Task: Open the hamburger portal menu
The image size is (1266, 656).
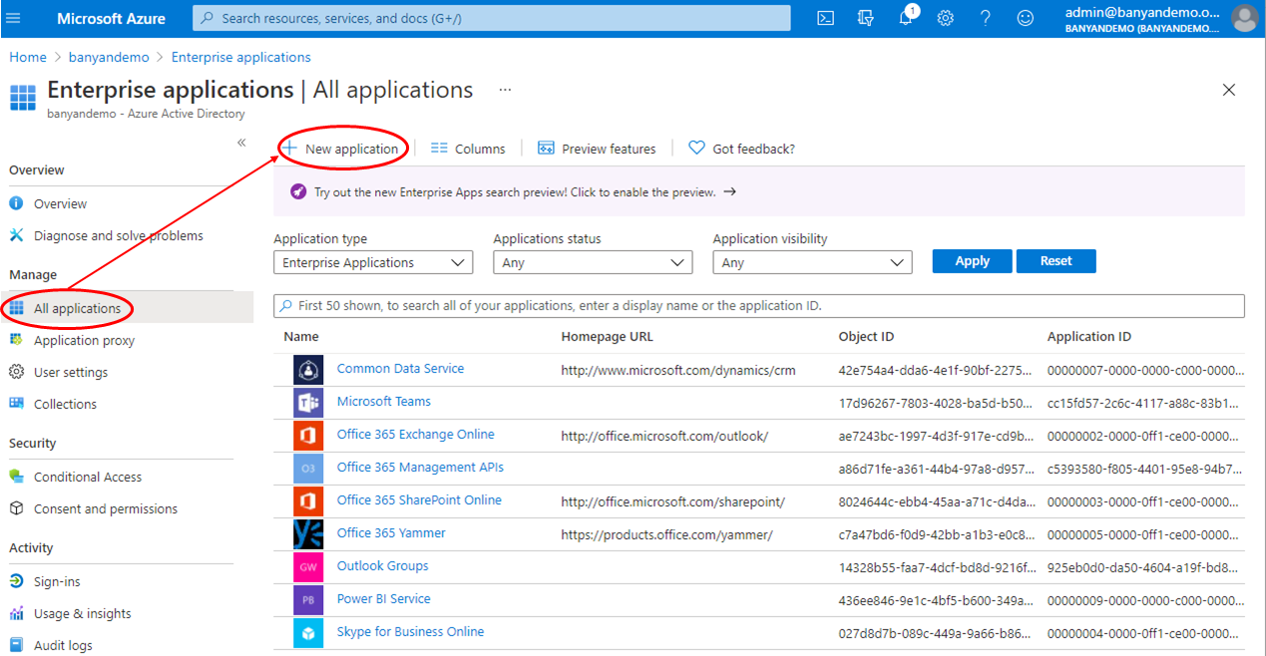Action: [14, 18]
